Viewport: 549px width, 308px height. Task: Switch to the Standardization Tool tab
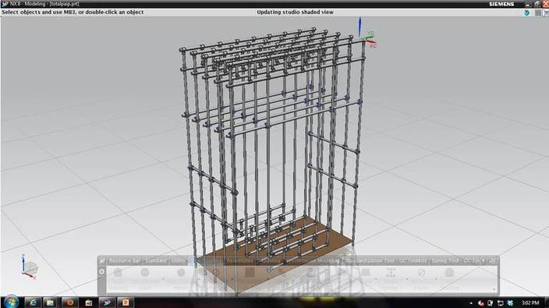[x=370, y=260]
